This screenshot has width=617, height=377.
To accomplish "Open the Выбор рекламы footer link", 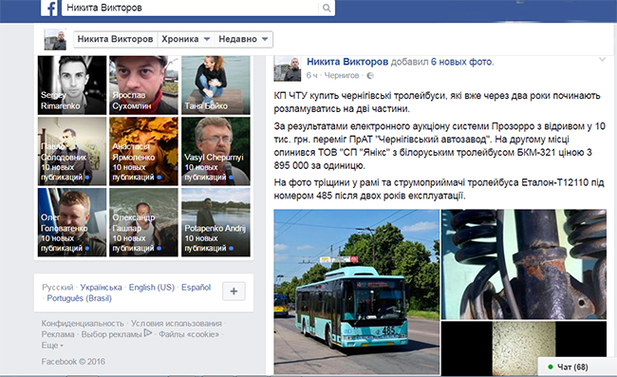I will 111,334.
